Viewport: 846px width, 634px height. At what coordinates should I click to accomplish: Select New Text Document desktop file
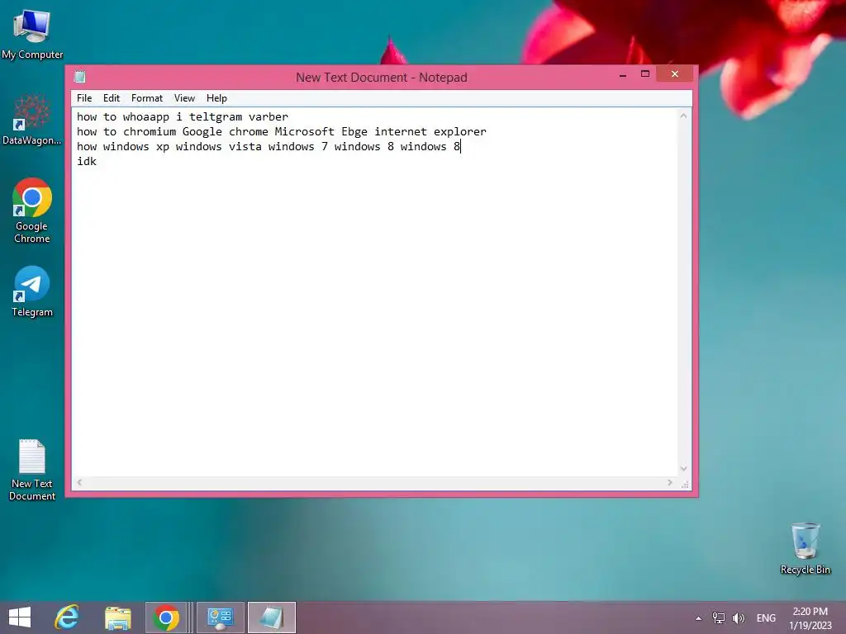[x=32, y=470]
